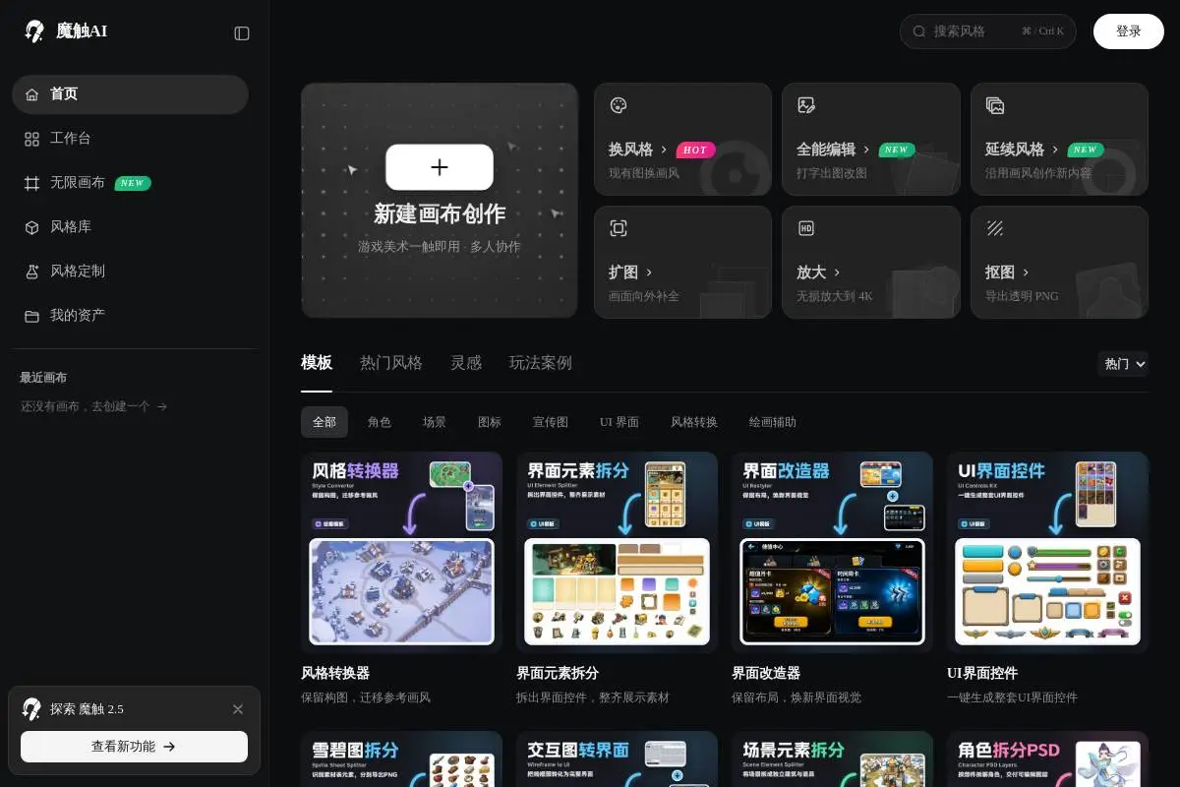1180x787 pixels.
Task: Open the 热门 sort dropdown
Action: pyautogui.click(x=1123, y=364)
